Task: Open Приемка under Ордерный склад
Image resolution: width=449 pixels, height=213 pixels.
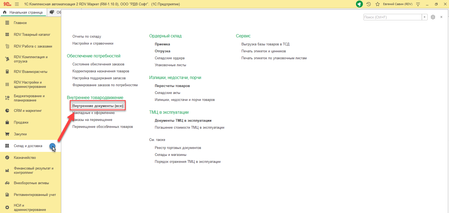Action: coord(162,44)
